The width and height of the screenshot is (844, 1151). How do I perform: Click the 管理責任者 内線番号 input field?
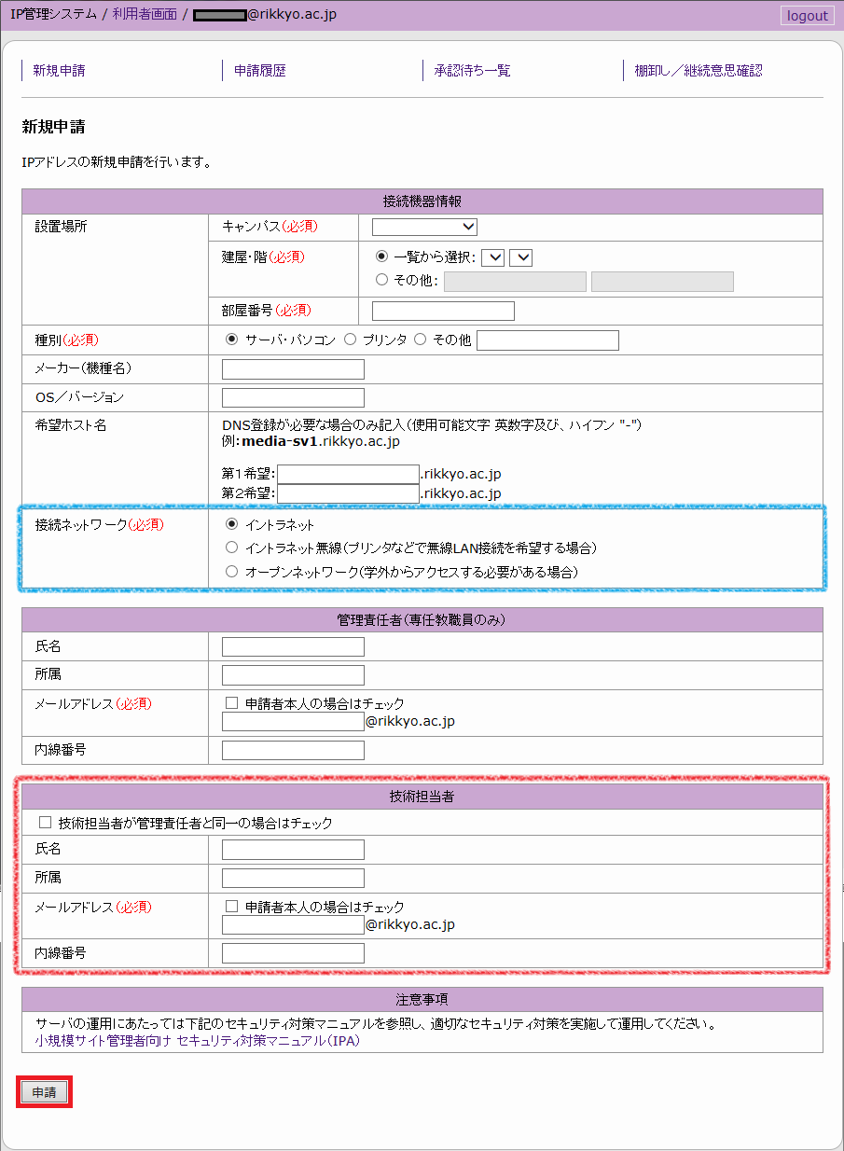click(x=293, y=751)
